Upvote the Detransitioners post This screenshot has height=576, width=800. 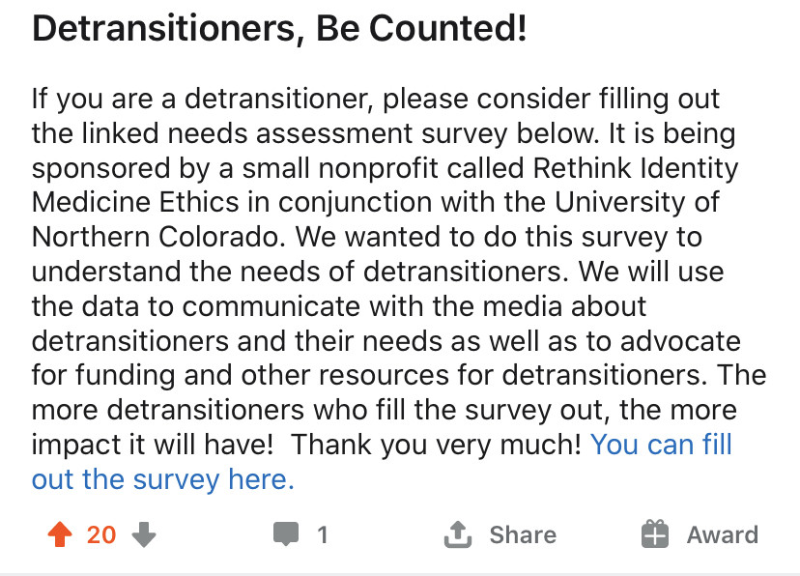coord(60,534)
